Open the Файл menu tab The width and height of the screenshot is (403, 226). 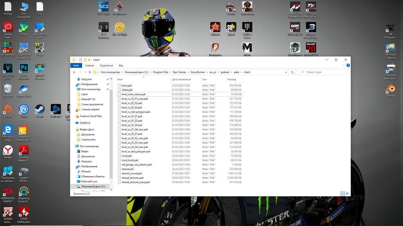click(x=76, y=65)
